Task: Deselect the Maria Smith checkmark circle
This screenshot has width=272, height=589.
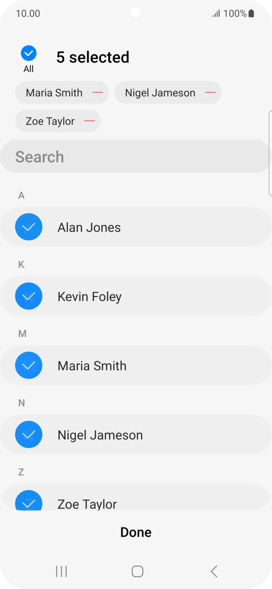Action: (x=29, y=365)
